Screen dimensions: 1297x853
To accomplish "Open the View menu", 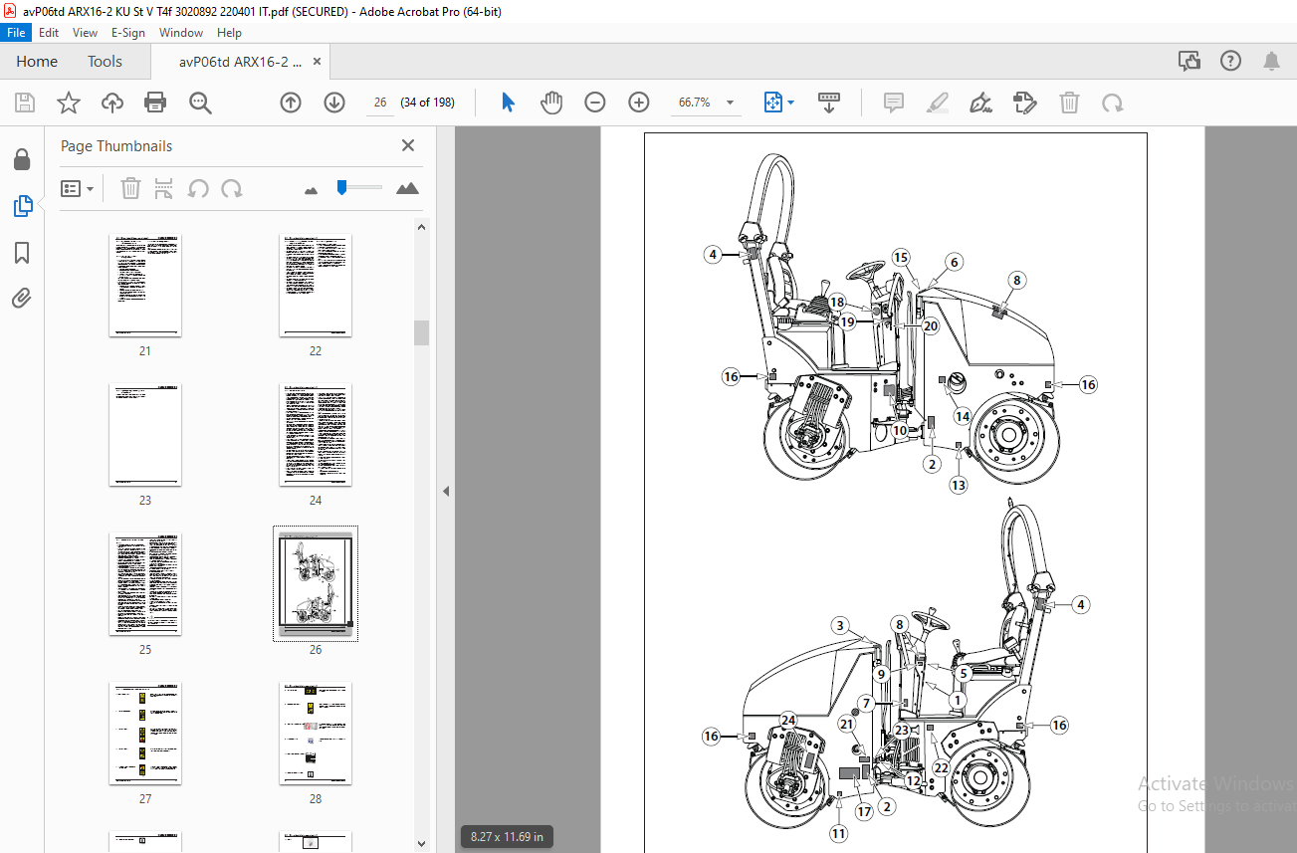I will coord(86,33).
